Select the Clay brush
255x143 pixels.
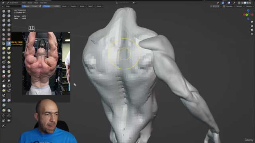click(x=4, y=16)
